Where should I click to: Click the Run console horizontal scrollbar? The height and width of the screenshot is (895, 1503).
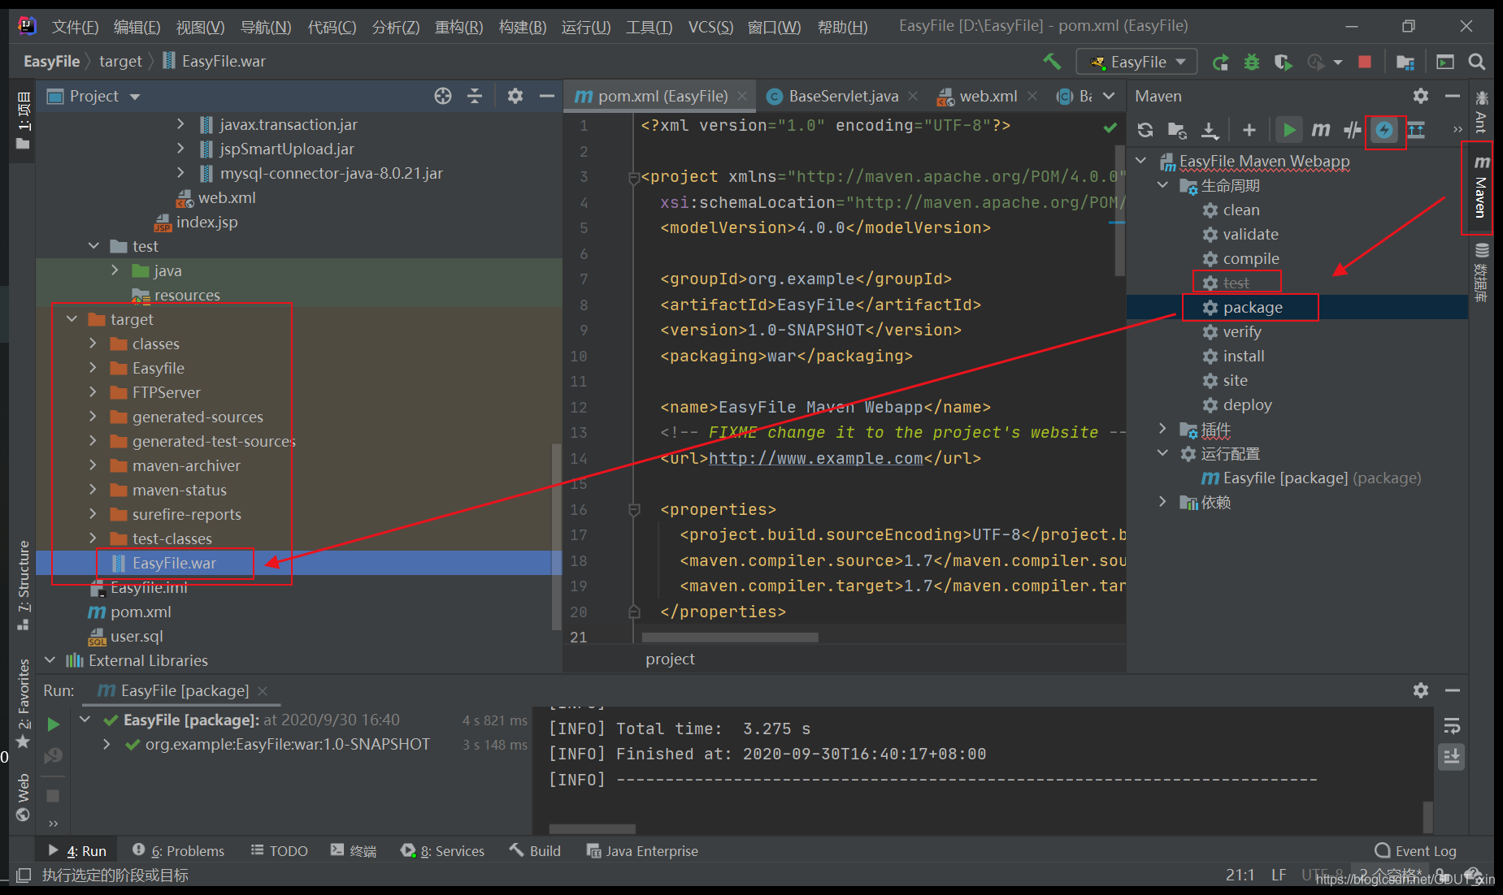tap(592, 828)
